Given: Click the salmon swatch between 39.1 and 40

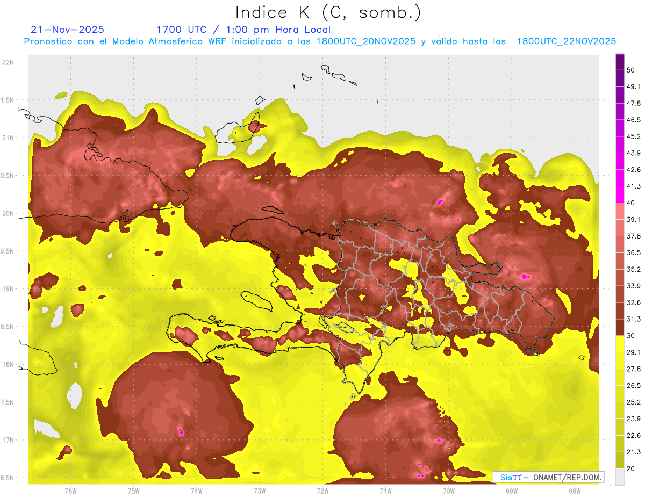Looking at the screenshot, I should (620, 211).
